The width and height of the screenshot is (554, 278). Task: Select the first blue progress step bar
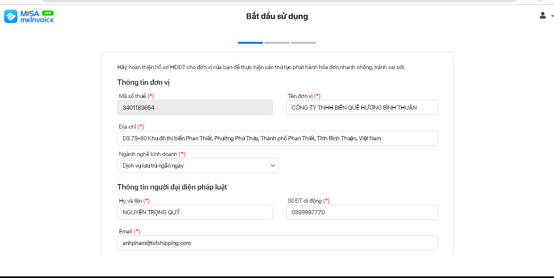point(250,43)
